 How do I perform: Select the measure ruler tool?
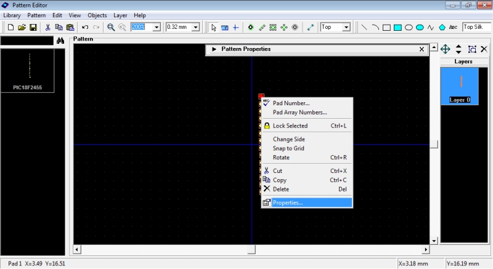click(224, 27)
